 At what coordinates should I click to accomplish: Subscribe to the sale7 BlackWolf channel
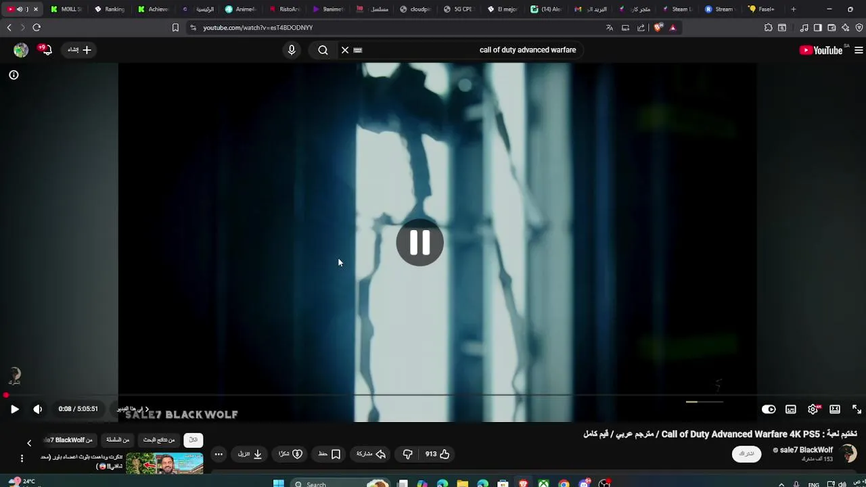click(746, 454)
